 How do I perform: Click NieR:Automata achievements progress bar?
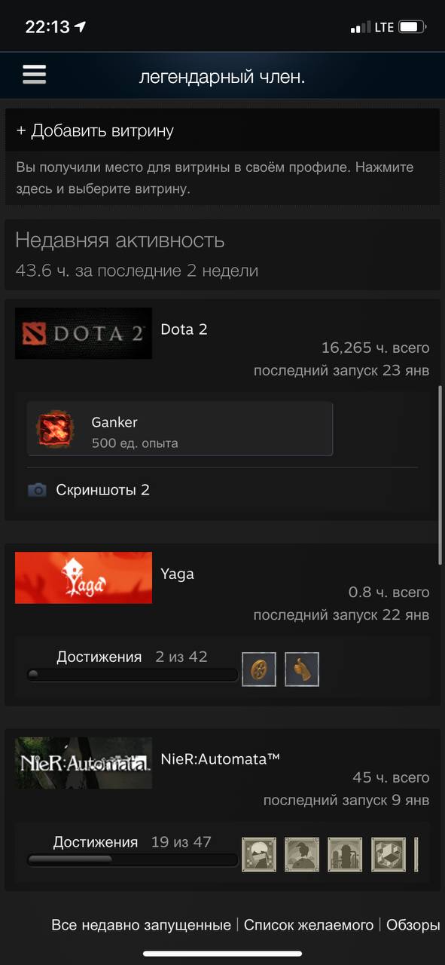click(x=133, y=859)
